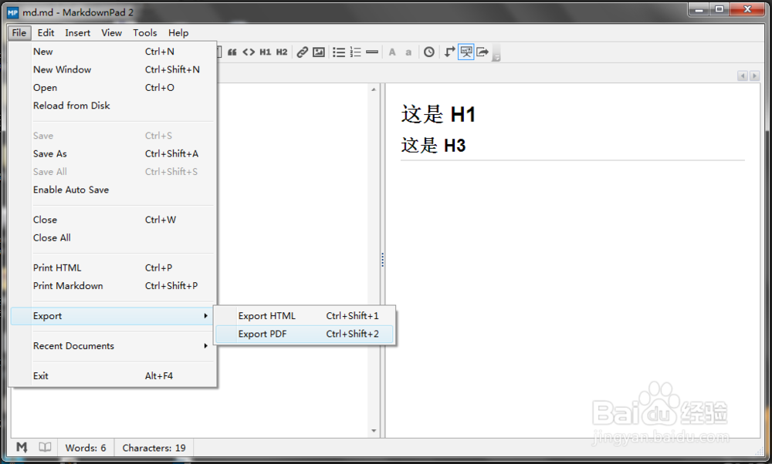The image size is (772, 464).
Task: Expand the Export submenu
Action: pos(112,316)
